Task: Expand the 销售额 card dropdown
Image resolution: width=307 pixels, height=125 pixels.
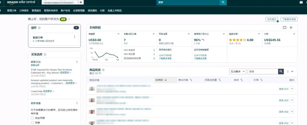Action: tap(119, 34)
